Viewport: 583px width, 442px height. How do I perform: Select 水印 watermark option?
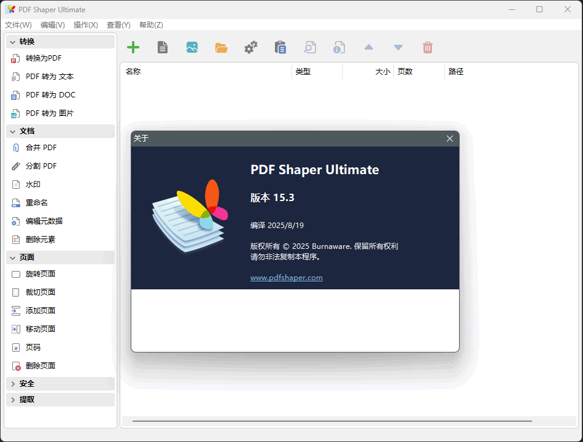coord(33,185)
